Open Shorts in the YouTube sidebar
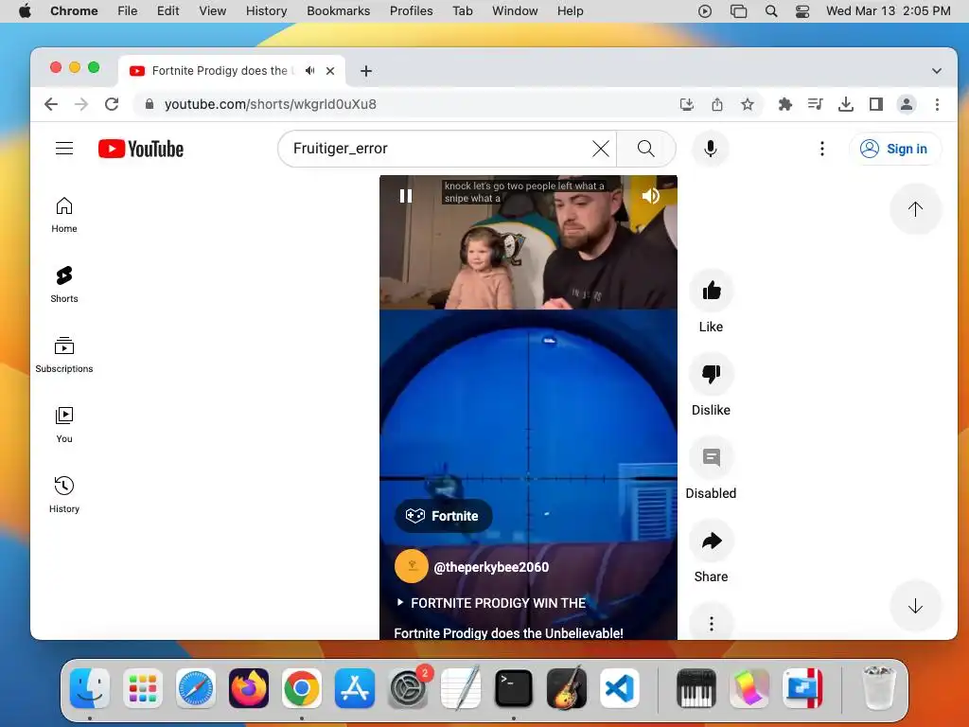Image resolution: width=969 pixels, height=727 pixels. [x=64, y=285]
